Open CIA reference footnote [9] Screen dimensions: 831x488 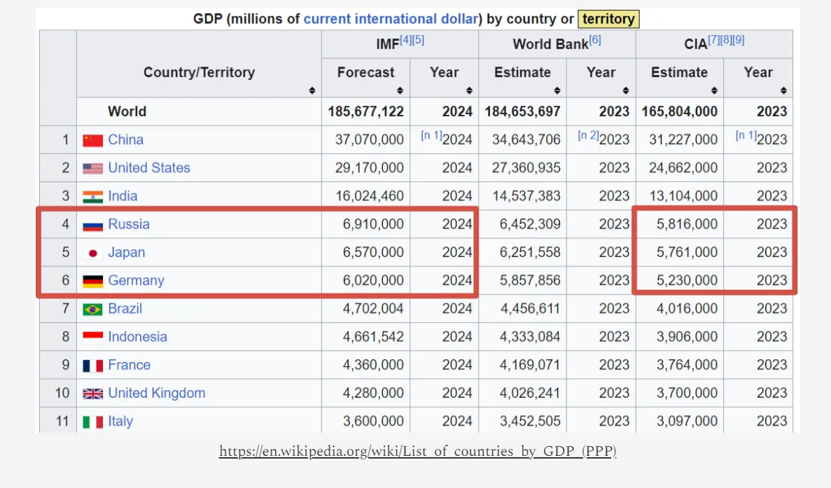coord(739,40)
